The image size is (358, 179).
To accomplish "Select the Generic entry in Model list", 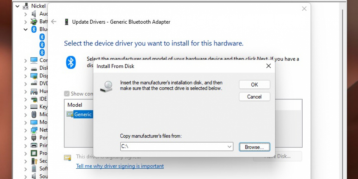I will [x=83, y=114].
